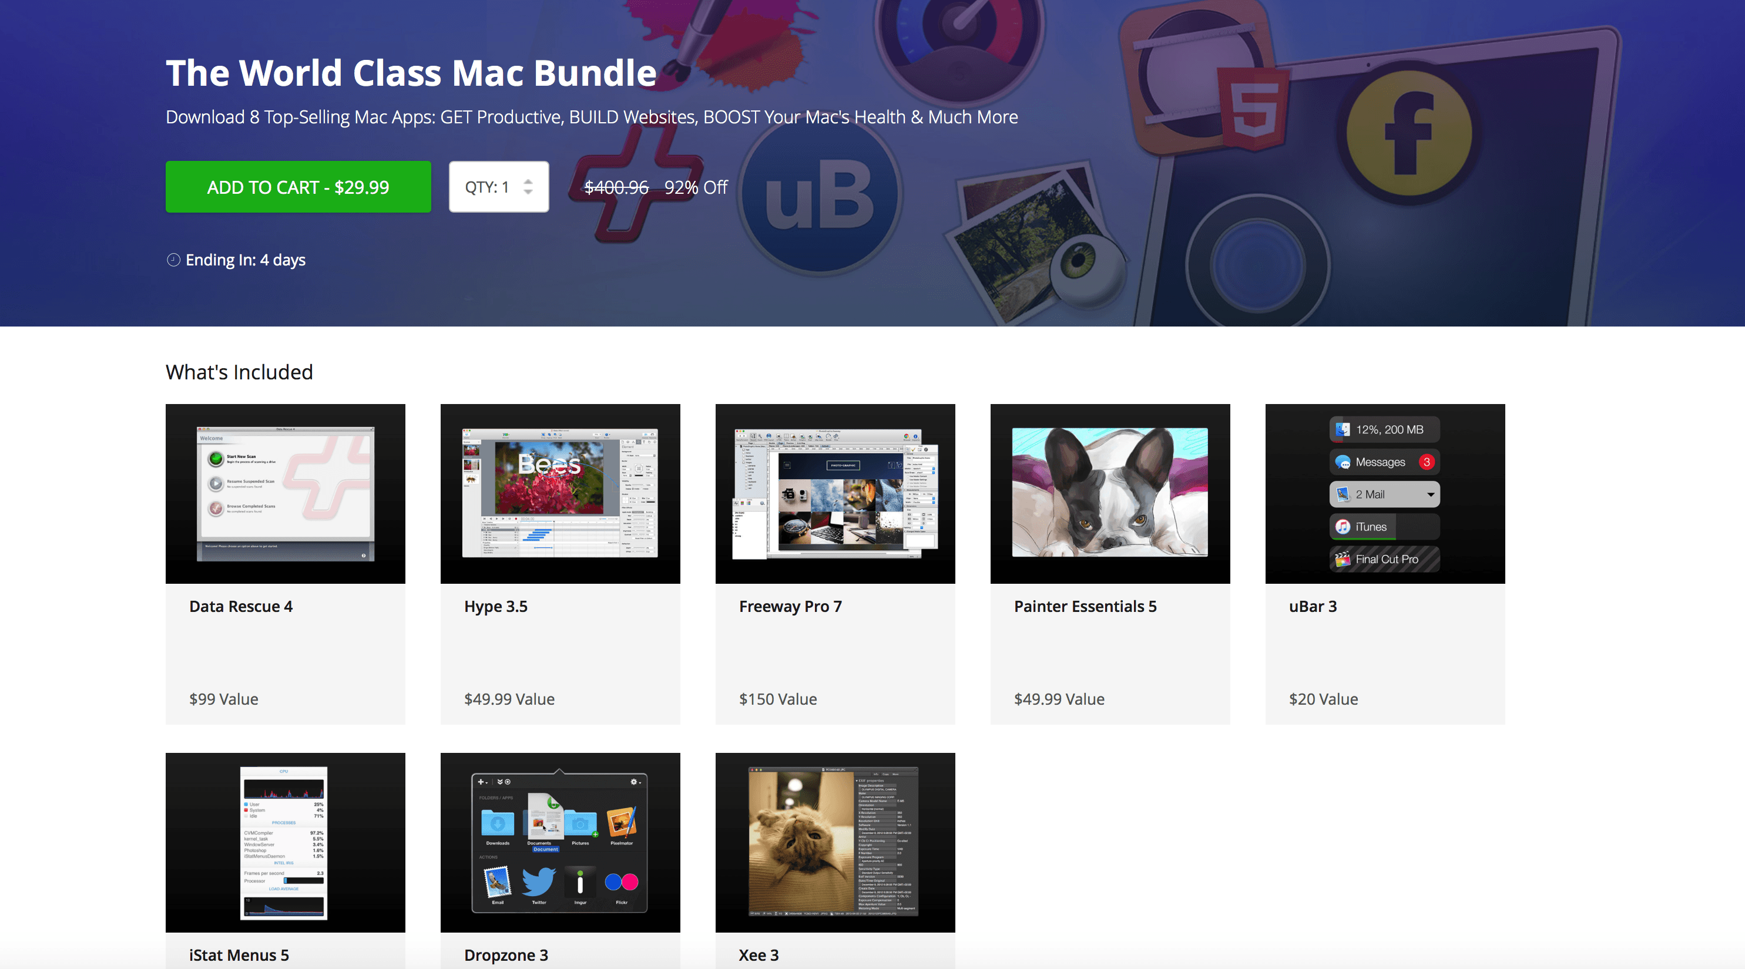Viewport: 1745px width, 969px height.
Task: Click the gear settings icon in the Dropzone preview
Action: click(635, 782)
